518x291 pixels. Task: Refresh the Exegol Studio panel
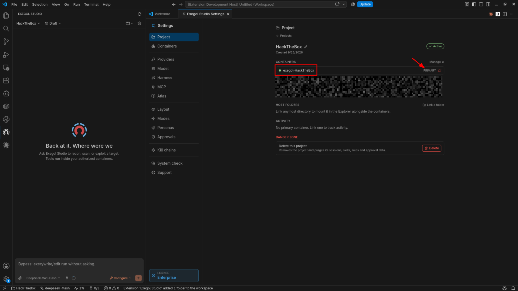coord(140,14)
